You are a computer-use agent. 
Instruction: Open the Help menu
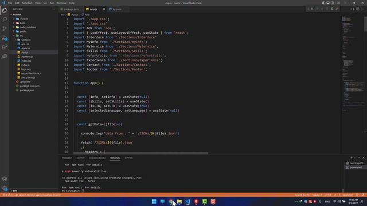pyautogui.click(x=72, y=3)
